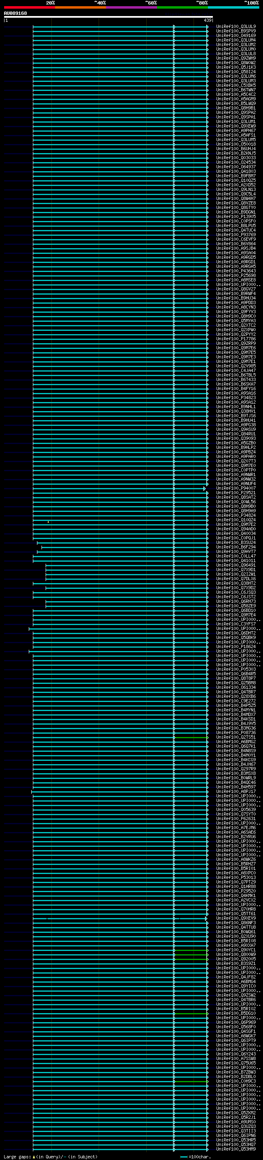Click the yellow query gap marker in row Q10QZ4
Screen dimensions: 263x1160
(x=48, y=521)
